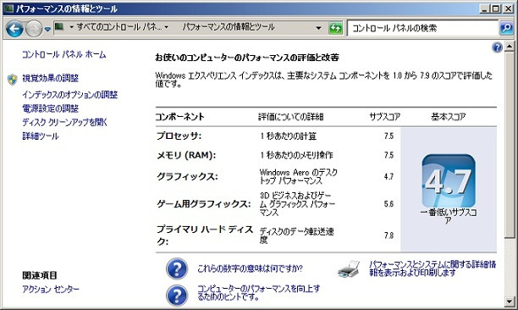Image resolution: width=518 pixels, height=310 pixels.
Task: Open コントロール パネル ホーム link
Action: point(63,54)
